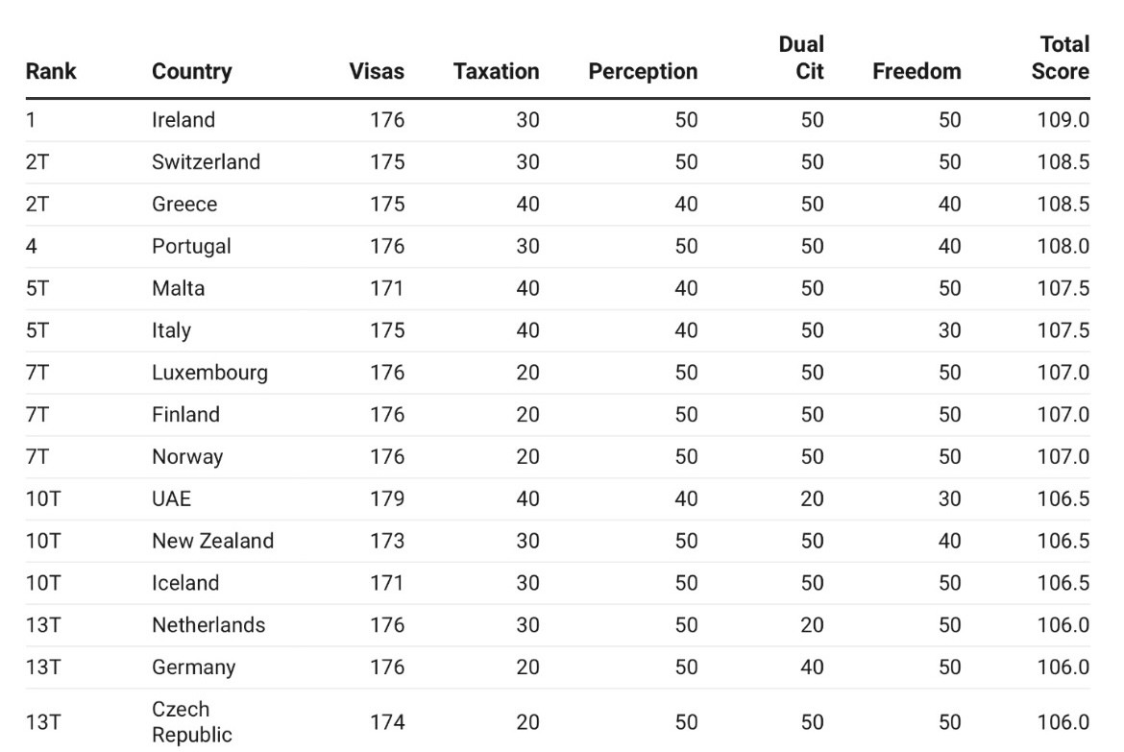1124x752 pixels.
Task: Click the Switzerland row name
Action: [206, 161]
